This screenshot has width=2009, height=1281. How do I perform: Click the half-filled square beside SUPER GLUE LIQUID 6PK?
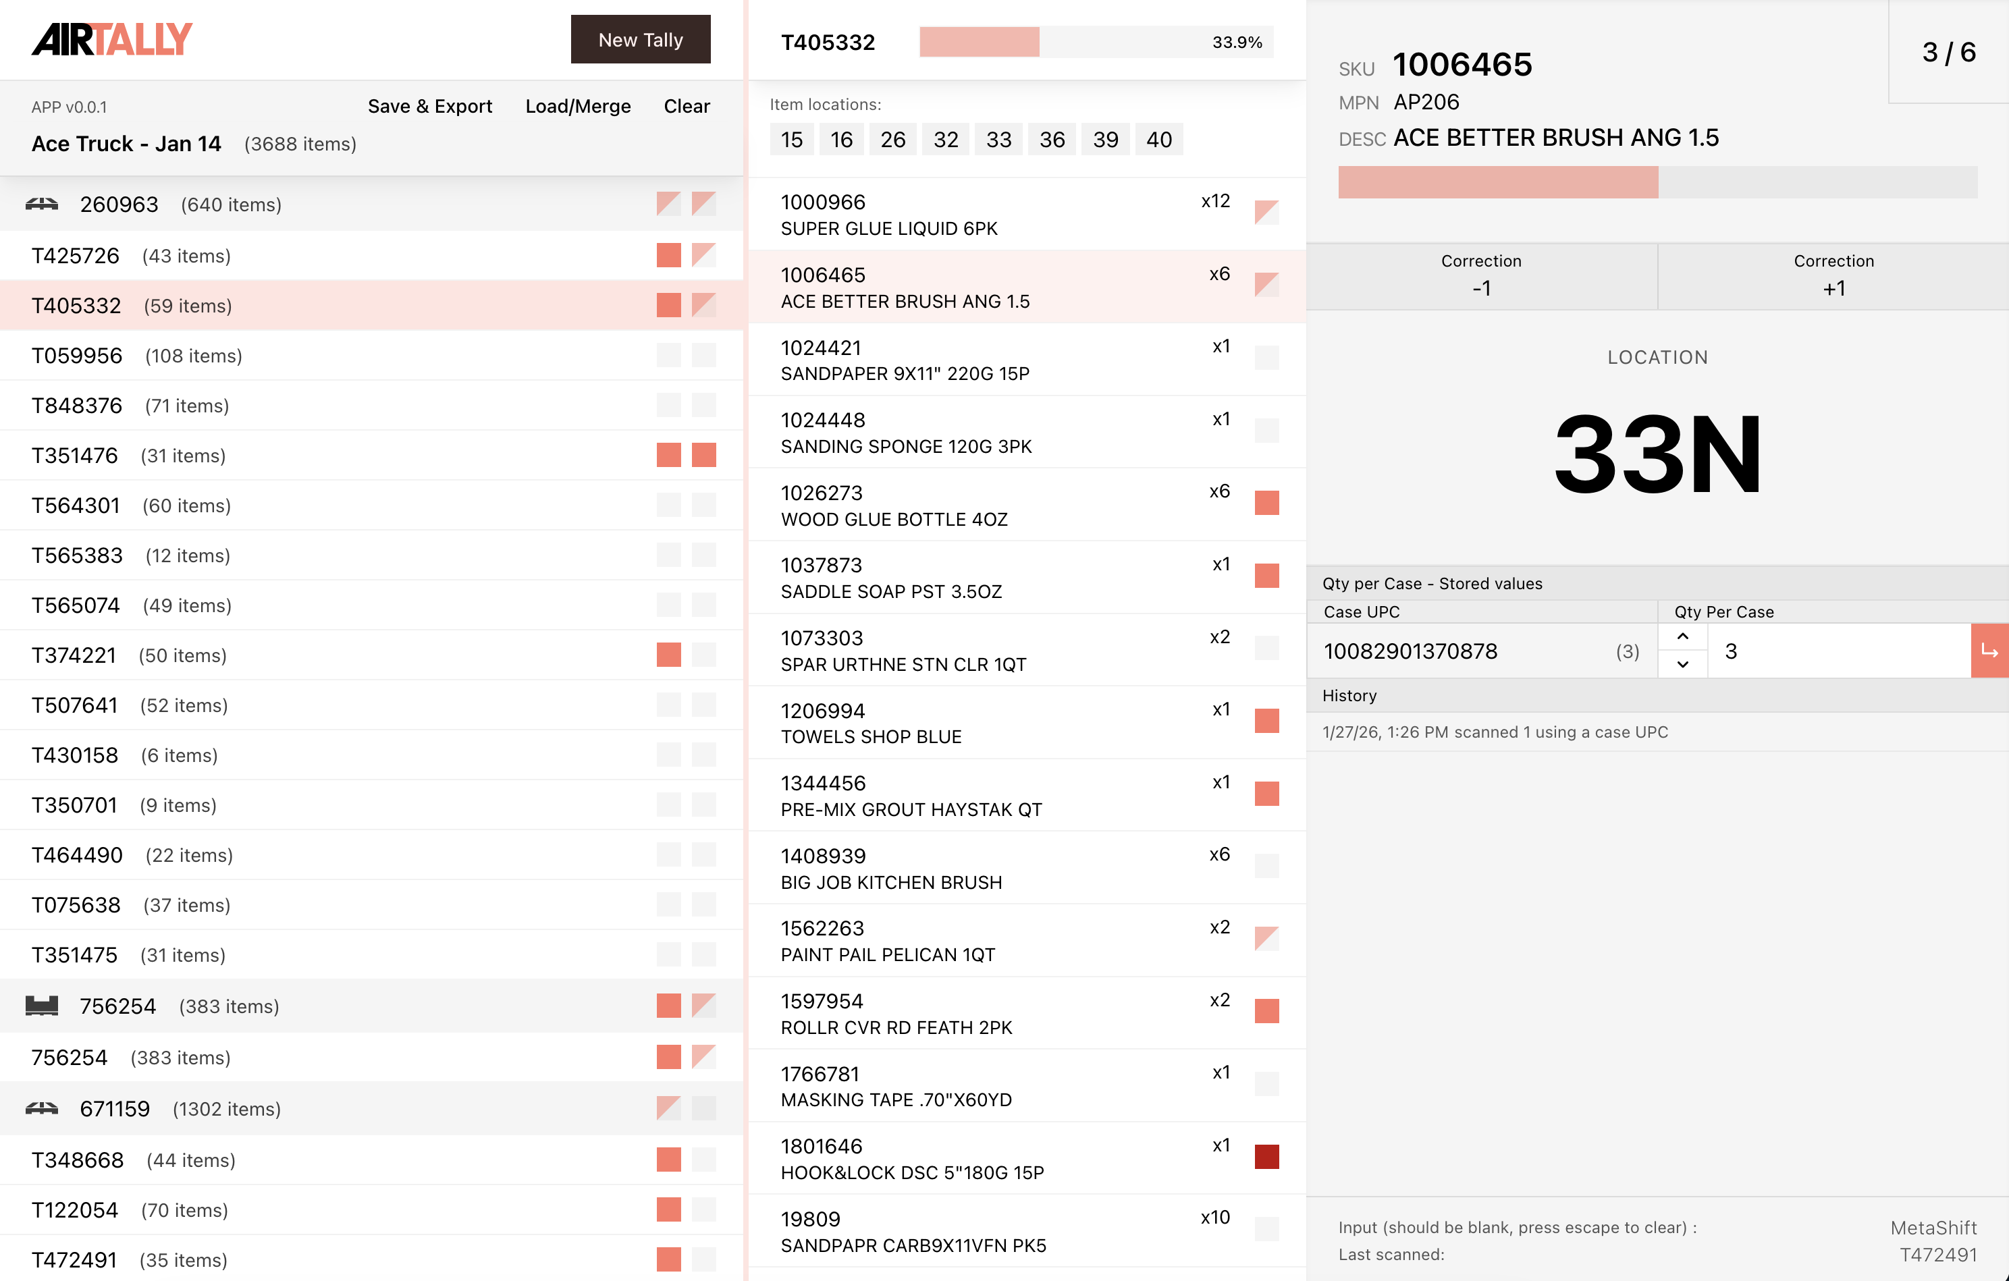pos(1266,211)
